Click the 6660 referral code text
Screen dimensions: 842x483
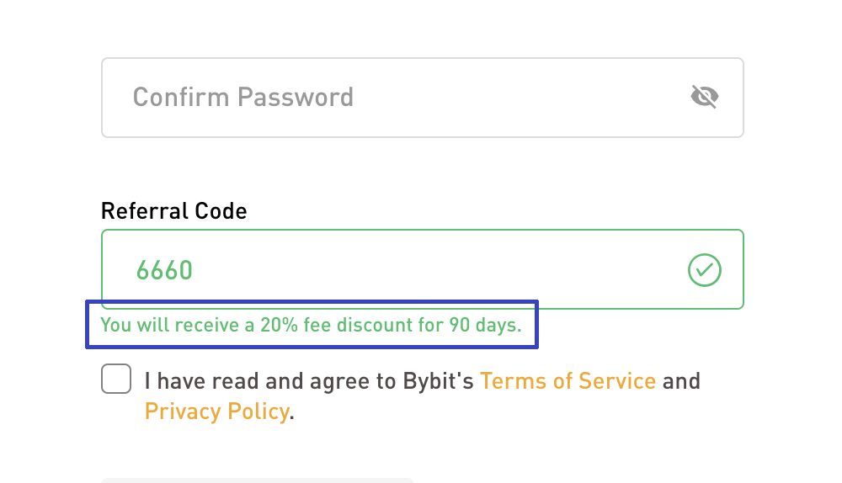(x=164, y=270)
